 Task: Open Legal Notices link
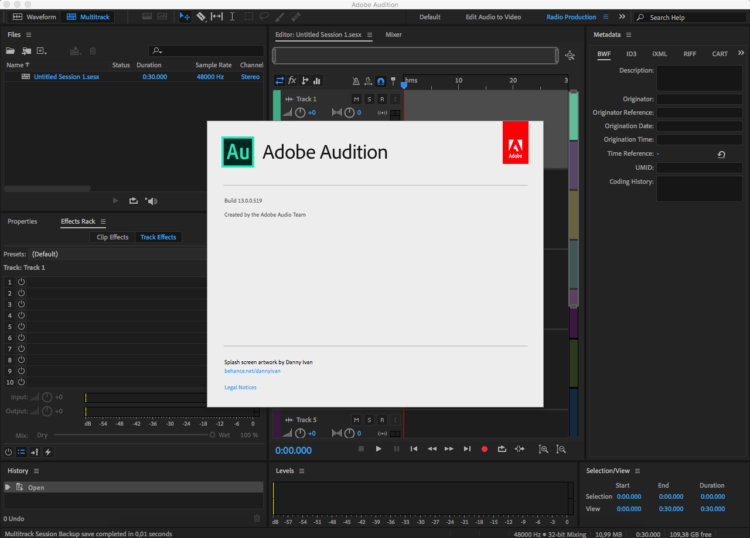pos(240,388)
